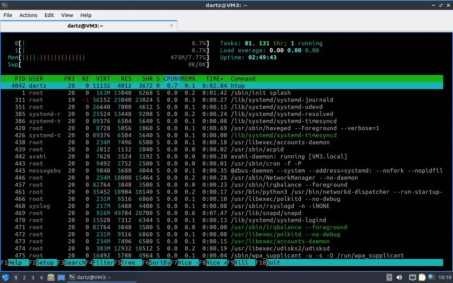
Task: Sort by the PID column header
Action: [x=20, y=79]
